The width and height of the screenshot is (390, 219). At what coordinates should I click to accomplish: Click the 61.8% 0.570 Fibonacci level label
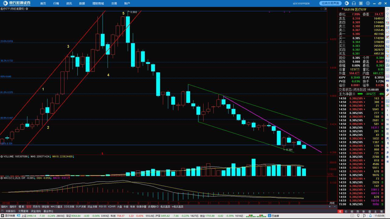pos(7,92)
